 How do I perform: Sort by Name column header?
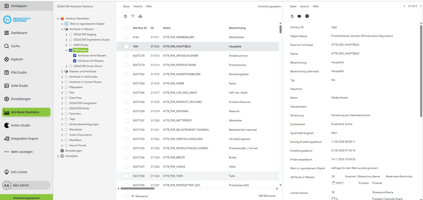click(167, 28)
